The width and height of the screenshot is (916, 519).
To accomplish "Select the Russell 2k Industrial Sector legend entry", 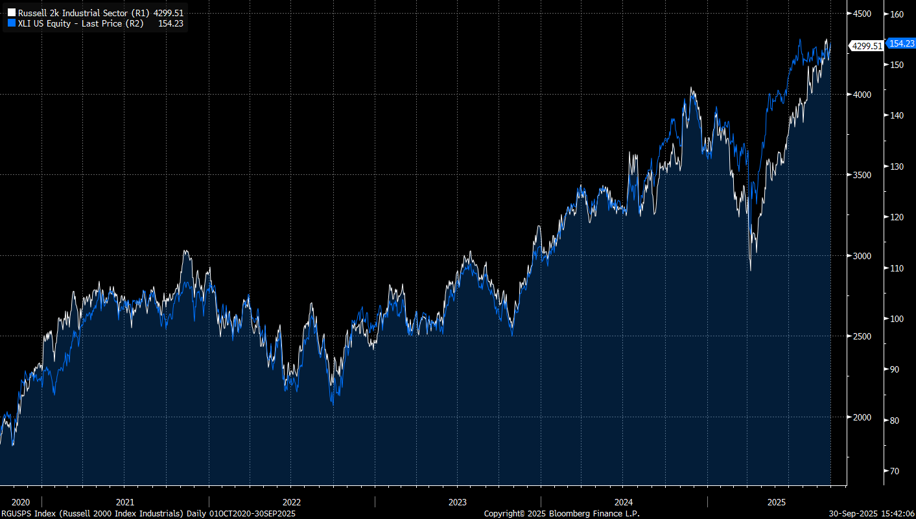I will coord(95,12).
